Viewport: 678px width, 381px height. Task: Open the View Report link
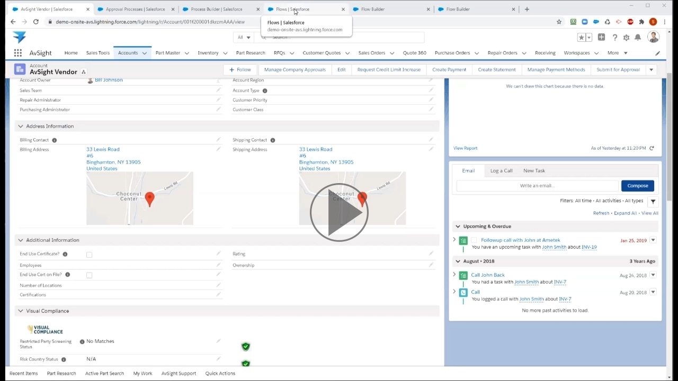[x=465, y=148]
